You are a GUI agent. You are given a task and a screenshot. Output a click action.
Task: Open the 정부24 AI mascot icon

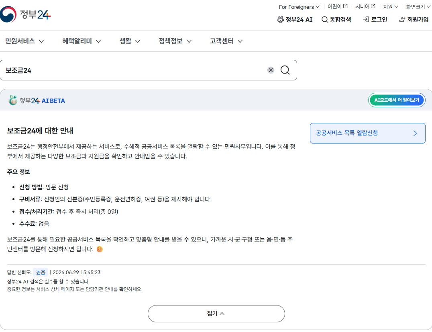click(281, 20)
